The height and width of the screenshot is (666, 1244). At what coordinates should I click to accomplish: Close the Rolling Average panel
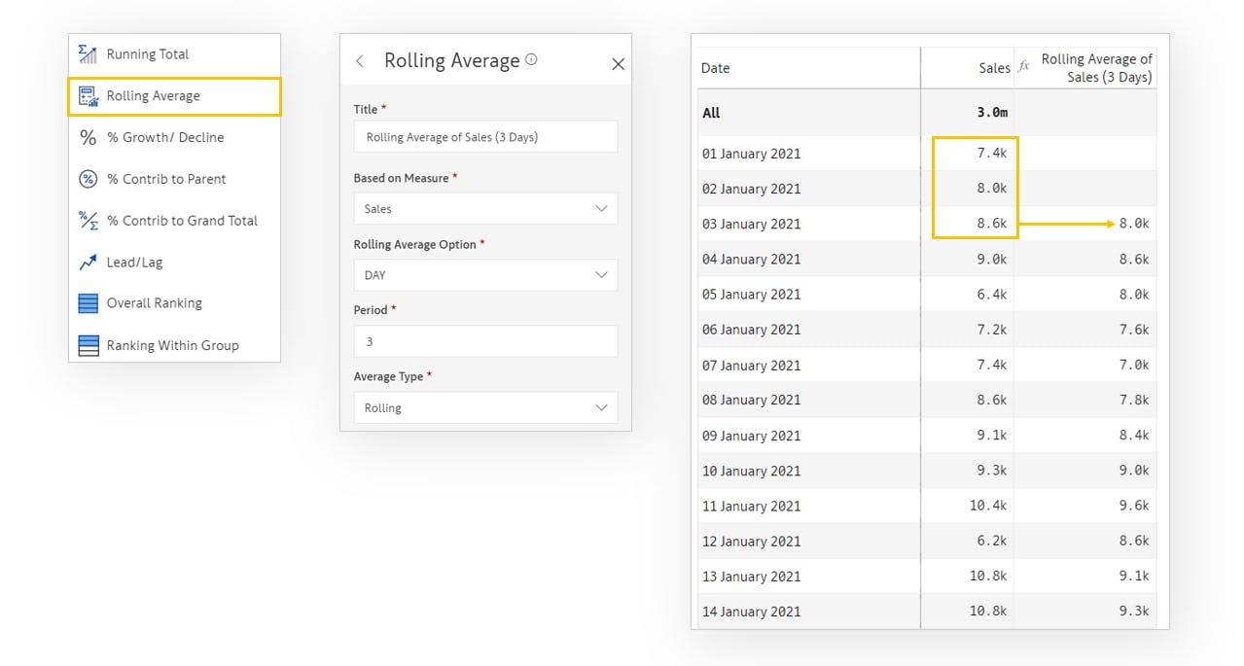point(618,64)
